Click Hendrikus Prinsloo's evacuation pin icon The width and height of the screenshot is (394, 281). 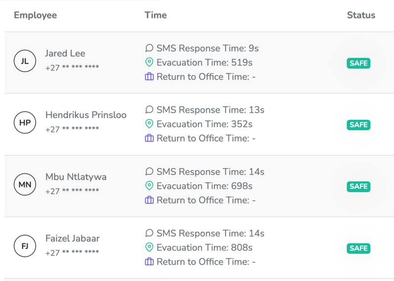149,124
